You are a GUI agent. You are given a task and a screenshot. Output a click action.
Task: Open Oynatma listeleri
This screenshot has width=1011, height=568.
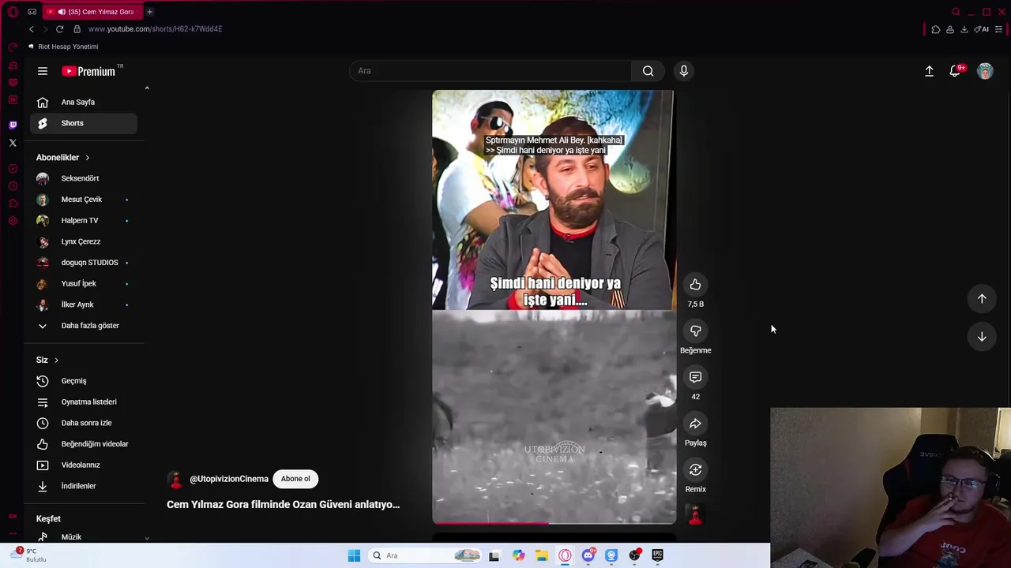point(84,402)
